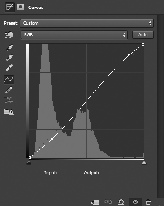This screenshot has height=206, width=164.
Task: Click the Auto button
Action: [x=143, y=35]
